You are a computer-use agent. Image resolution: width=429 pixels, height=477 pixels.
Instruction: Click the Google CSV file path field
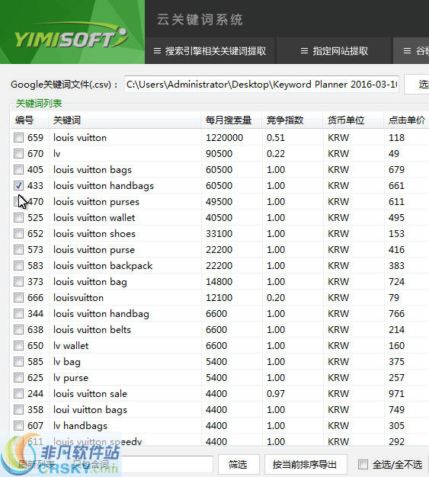pyautogui.click(x=261, y=85)
